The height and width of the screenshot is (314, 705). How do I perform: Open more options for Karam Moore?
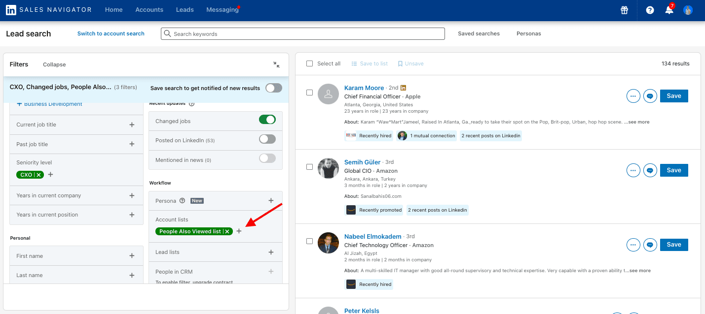[x=633, y=96]
